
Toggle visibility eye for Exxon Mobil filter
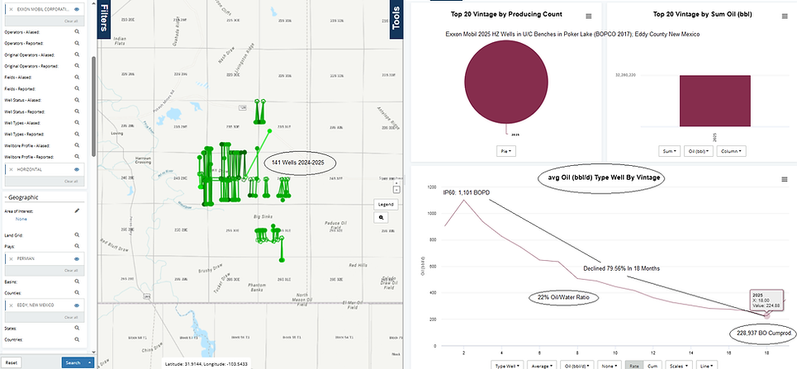(x=77, y=9)
